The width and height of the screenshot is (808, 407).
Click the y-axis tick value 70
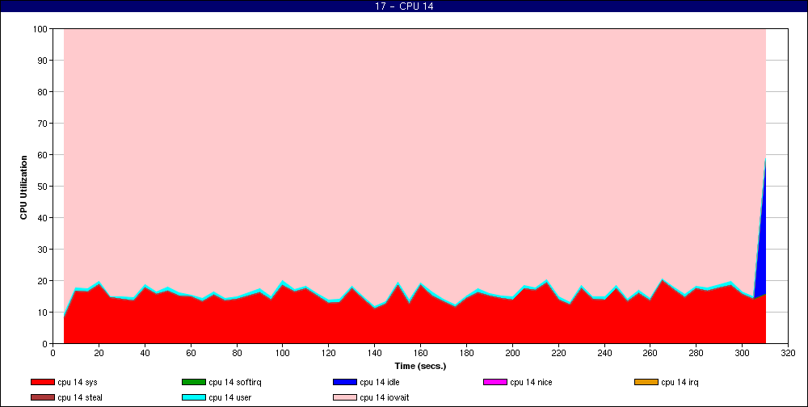pyautogui.click(x=44, y=124)
